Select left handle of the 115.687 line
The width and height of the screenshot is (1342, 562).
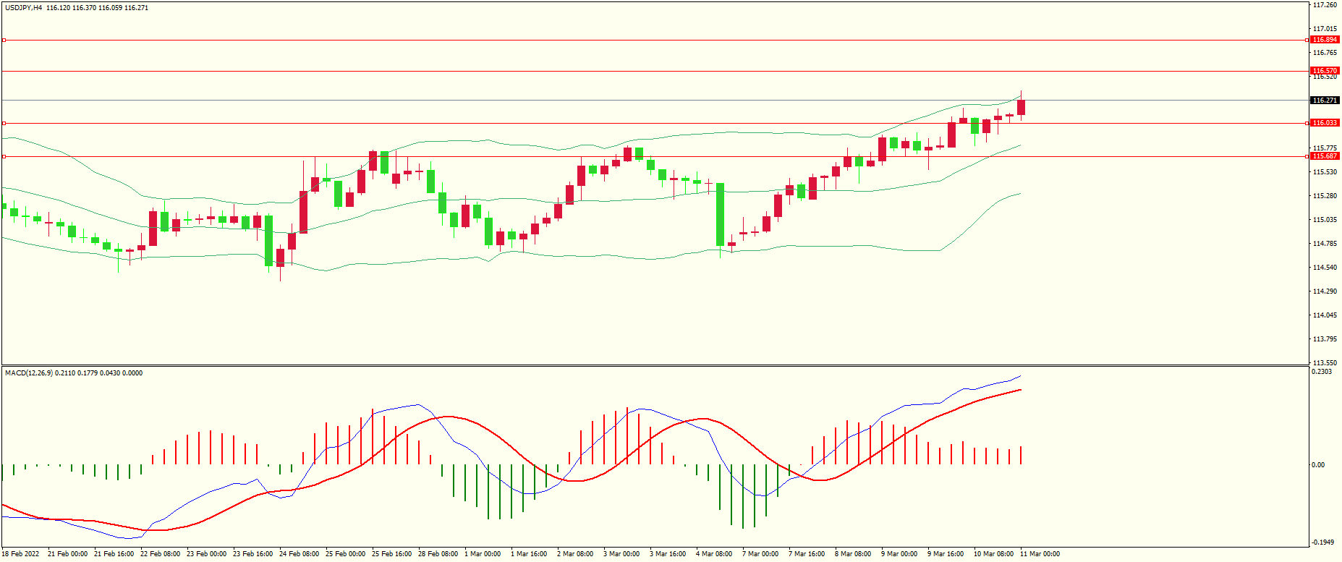[x=4, y=156]
